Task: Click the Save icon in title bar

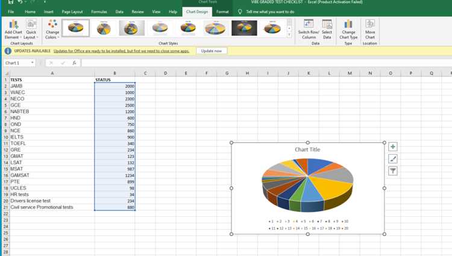Action: (x=11, y=2)
